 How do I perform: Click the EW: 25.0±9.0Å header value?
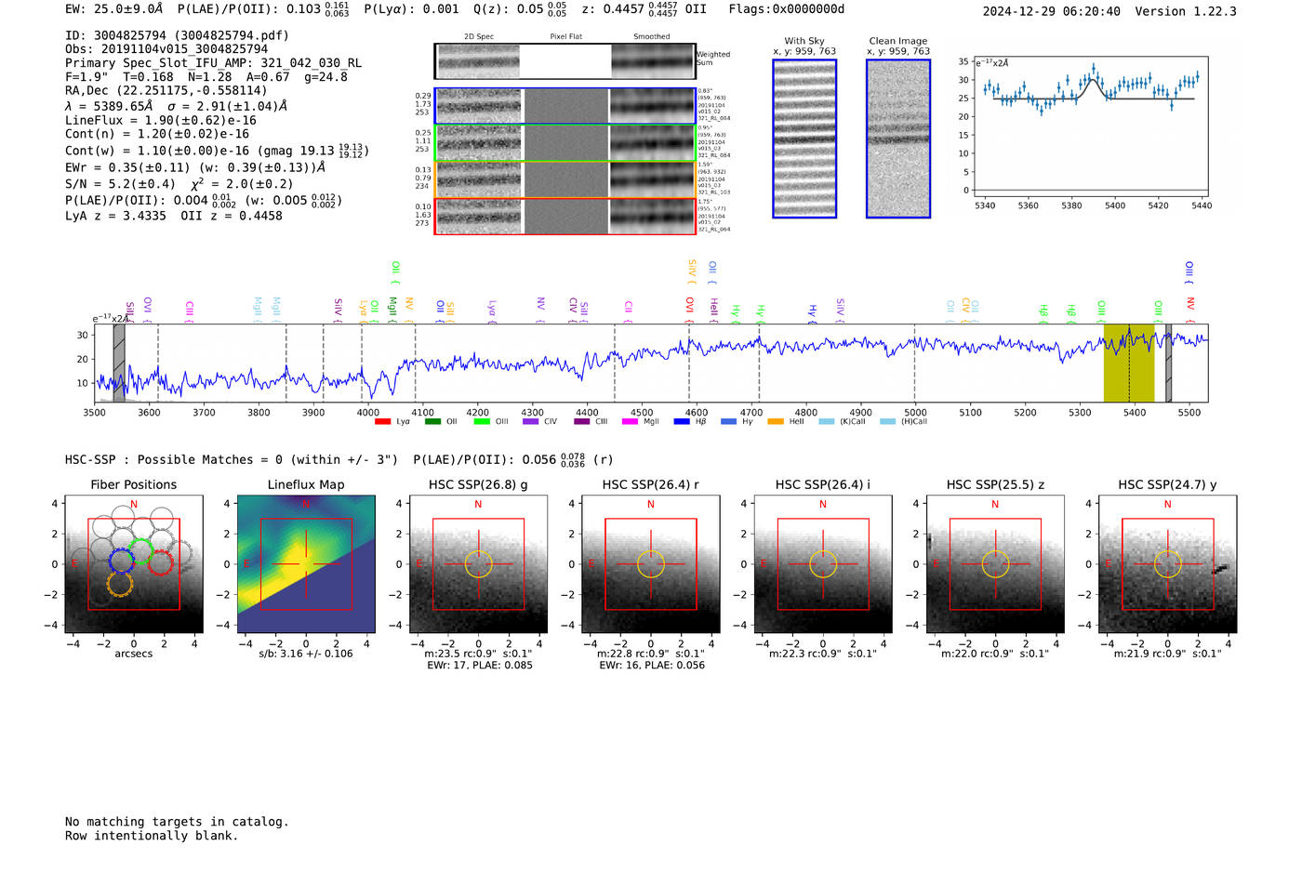tap(113, 8)
